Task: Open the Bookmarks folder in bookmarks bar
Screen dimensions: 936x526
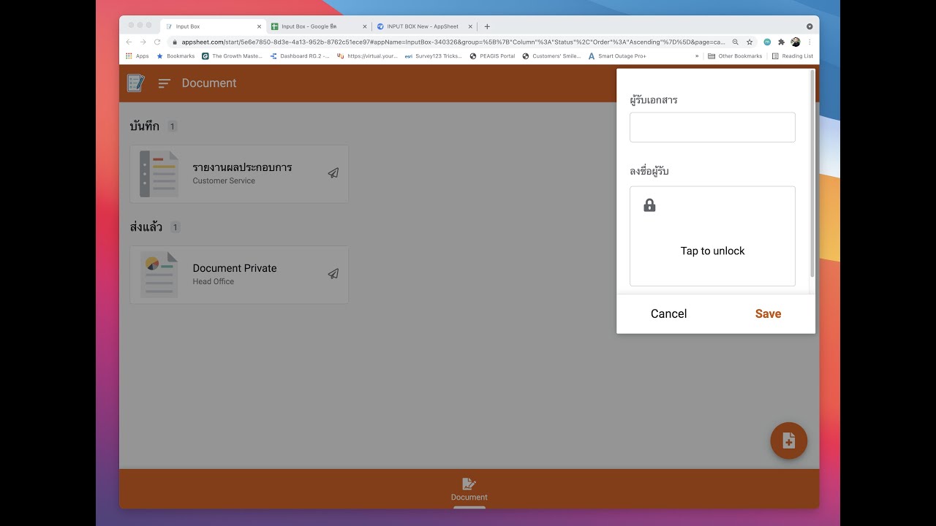Action: 175,56
